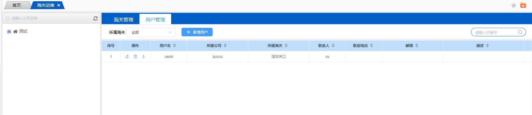Click the row number 1 cell

pos(111,57)
